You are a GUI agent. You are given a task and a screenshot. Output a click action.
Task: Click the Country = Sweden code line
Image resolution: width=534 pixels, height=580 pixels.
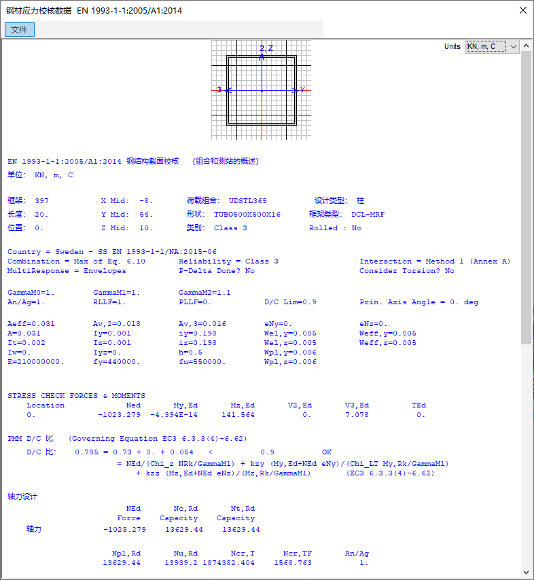112,252
